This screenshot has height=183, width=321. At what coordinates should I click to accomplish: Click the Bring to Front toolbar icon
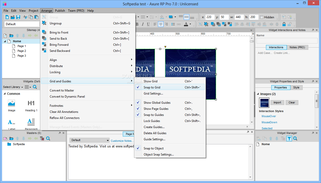213,24
